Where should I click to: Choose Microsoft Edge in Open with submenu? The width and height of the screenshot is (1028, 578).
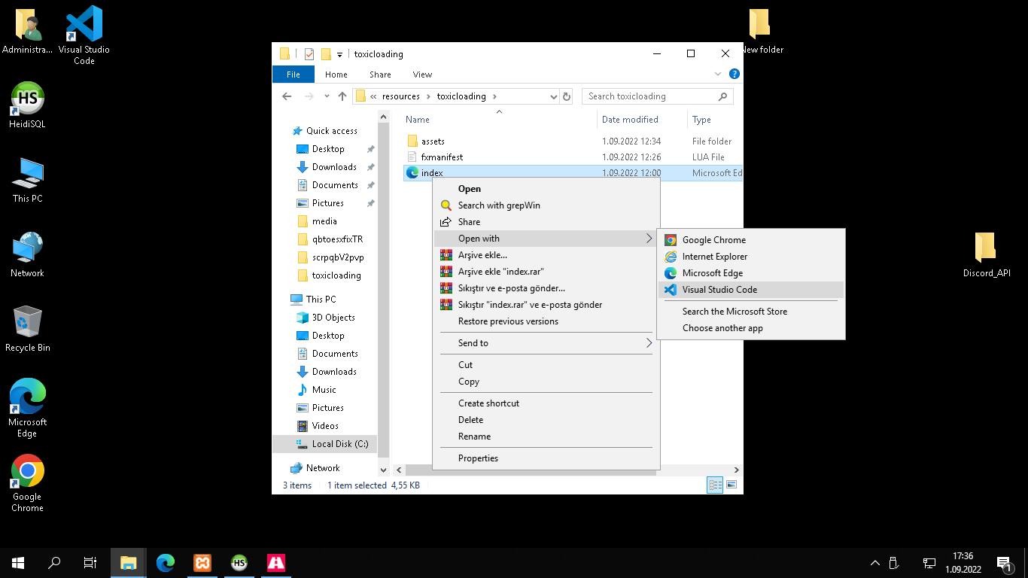click(x=751, y=273)
